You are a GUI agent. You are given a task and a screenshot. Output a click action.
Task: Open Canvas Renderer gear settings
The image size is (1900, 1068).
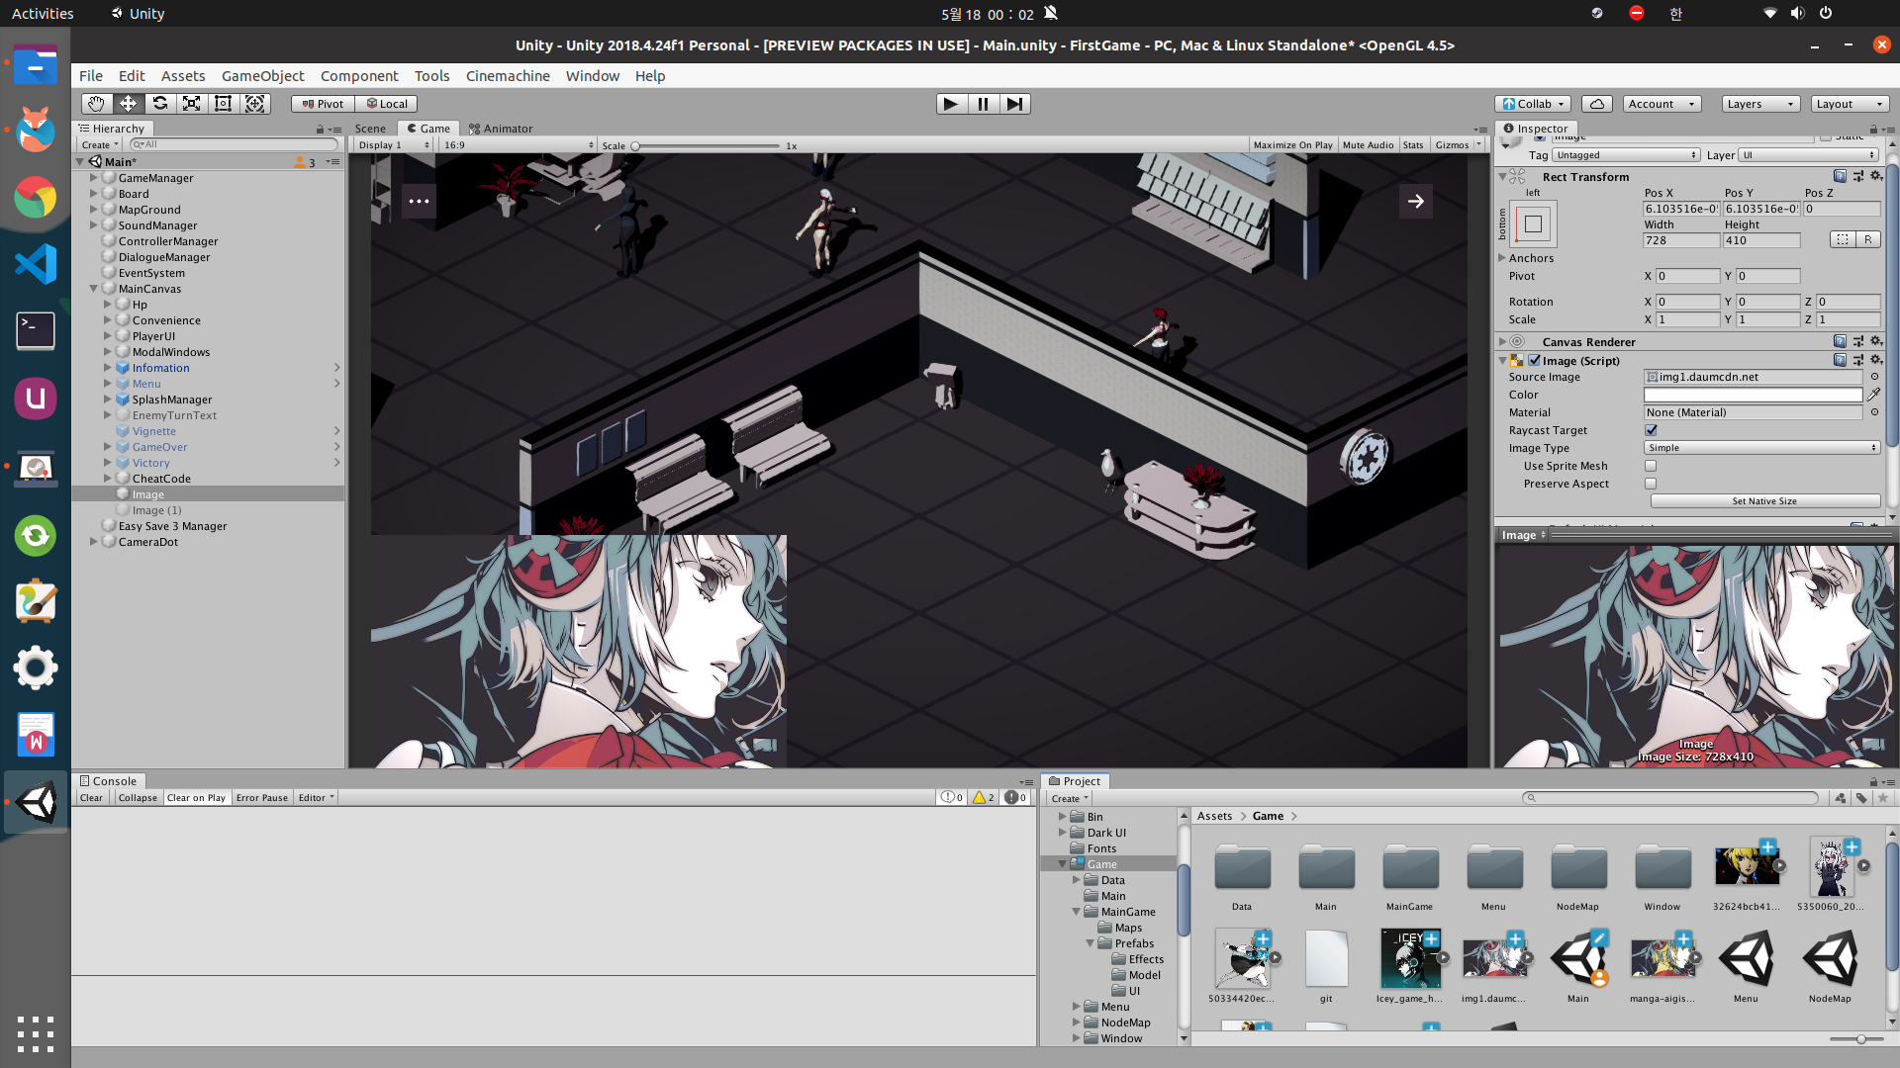tap(1875, 341)
